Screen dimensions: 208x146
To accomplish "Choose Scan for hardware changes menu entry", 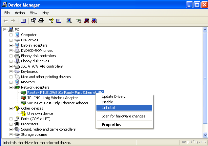I will click(x=124, y=116).
